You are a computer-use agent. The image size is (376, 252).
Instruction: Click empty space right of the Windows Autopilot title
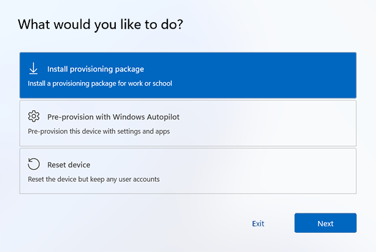point(263,117)
